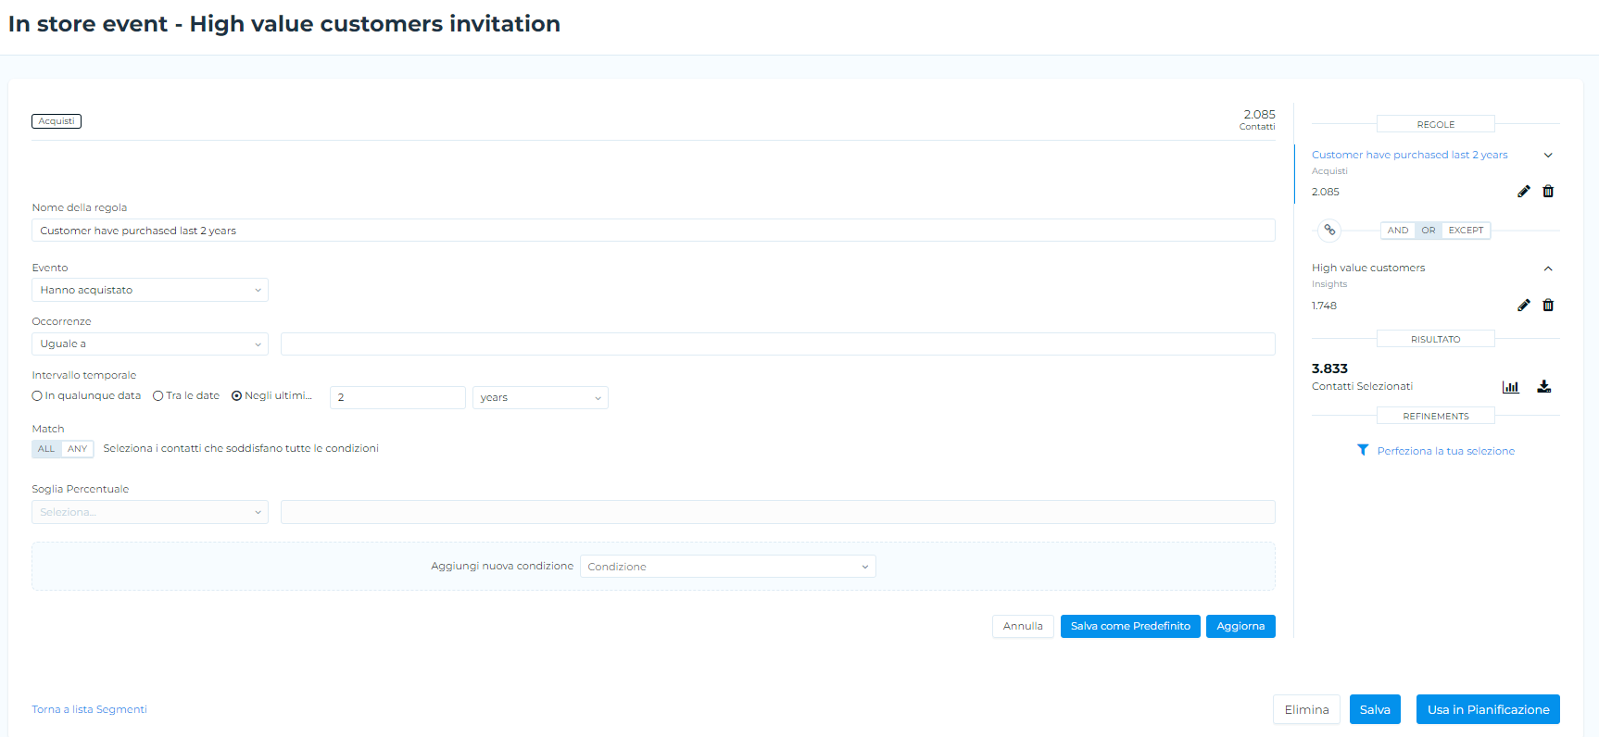Click the Salva button

pyautogui.click(x=1375, y=709)
